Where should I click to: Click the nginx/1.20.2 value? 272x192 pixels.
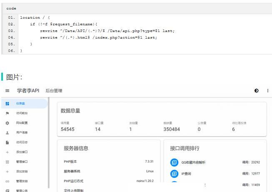[x=145, y=181]
